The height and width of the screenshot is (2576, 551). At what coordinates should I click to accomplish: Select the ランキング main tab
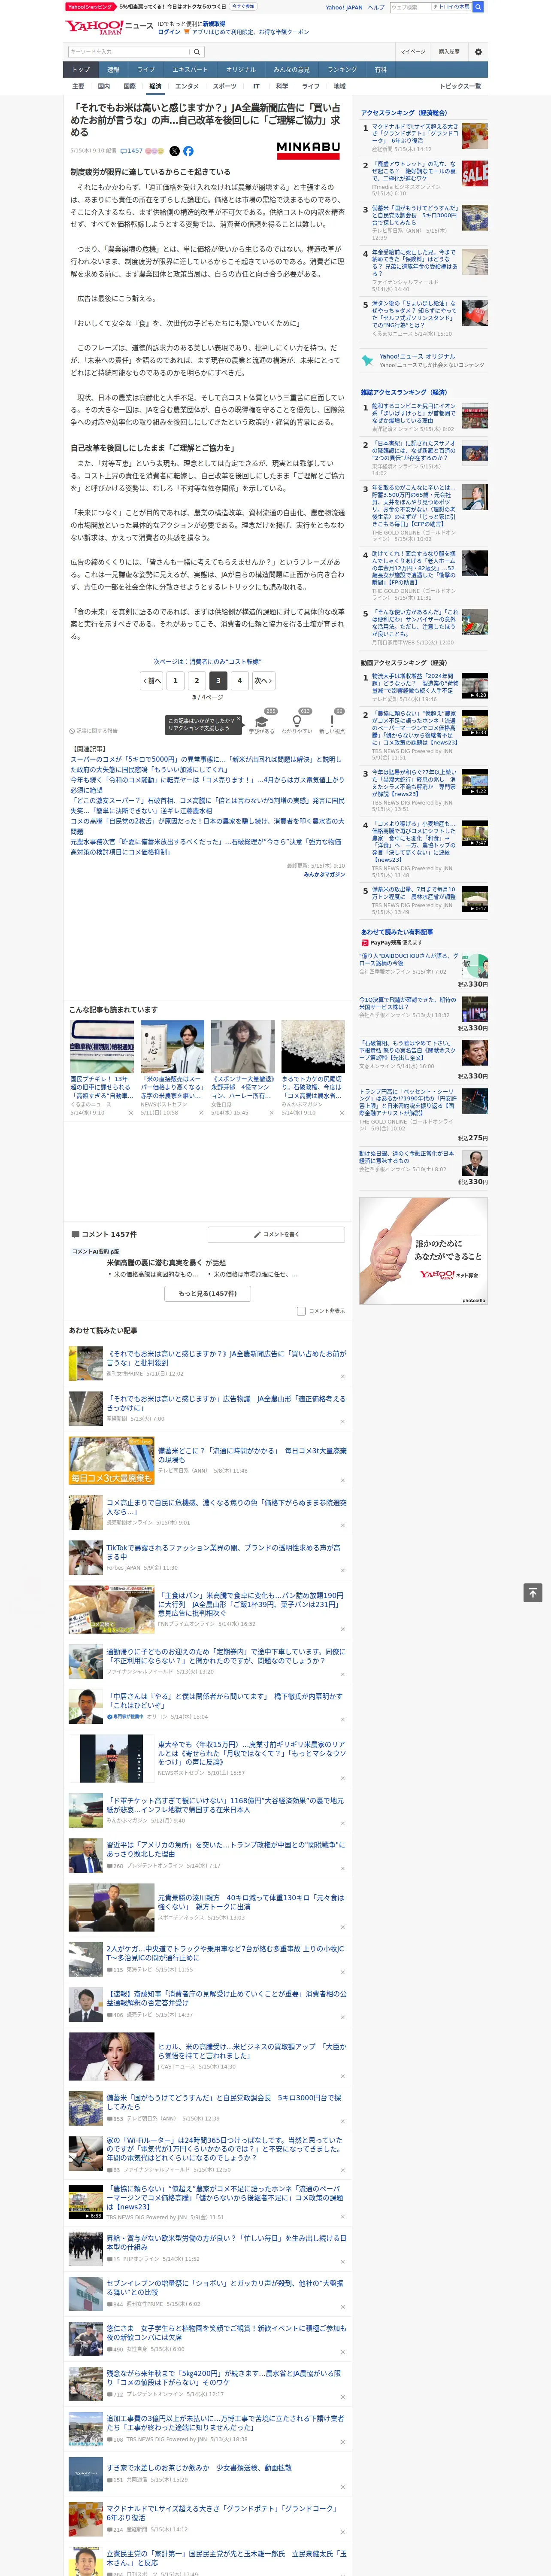(x=342, y=70)
